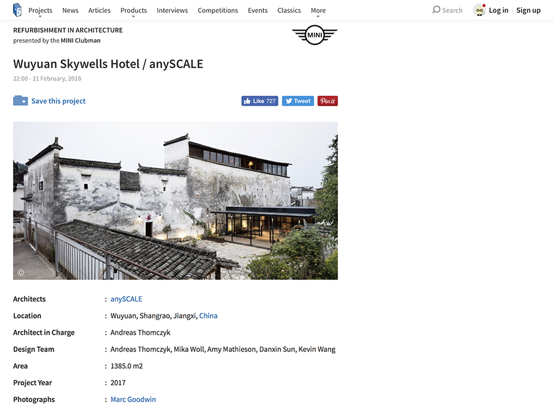This screenshot has height=405, width=554.
Task: Open the anySCALE architects link
Action: [x=126, y=299]
